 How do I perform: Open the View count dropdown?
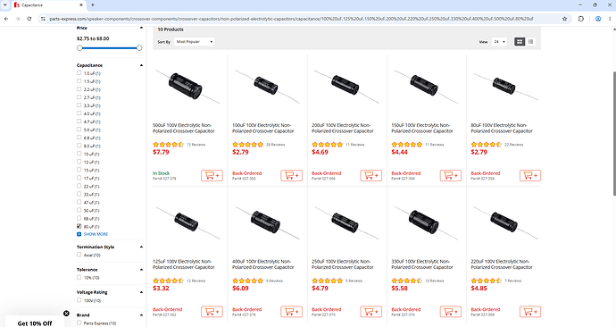tap(499, 42)
